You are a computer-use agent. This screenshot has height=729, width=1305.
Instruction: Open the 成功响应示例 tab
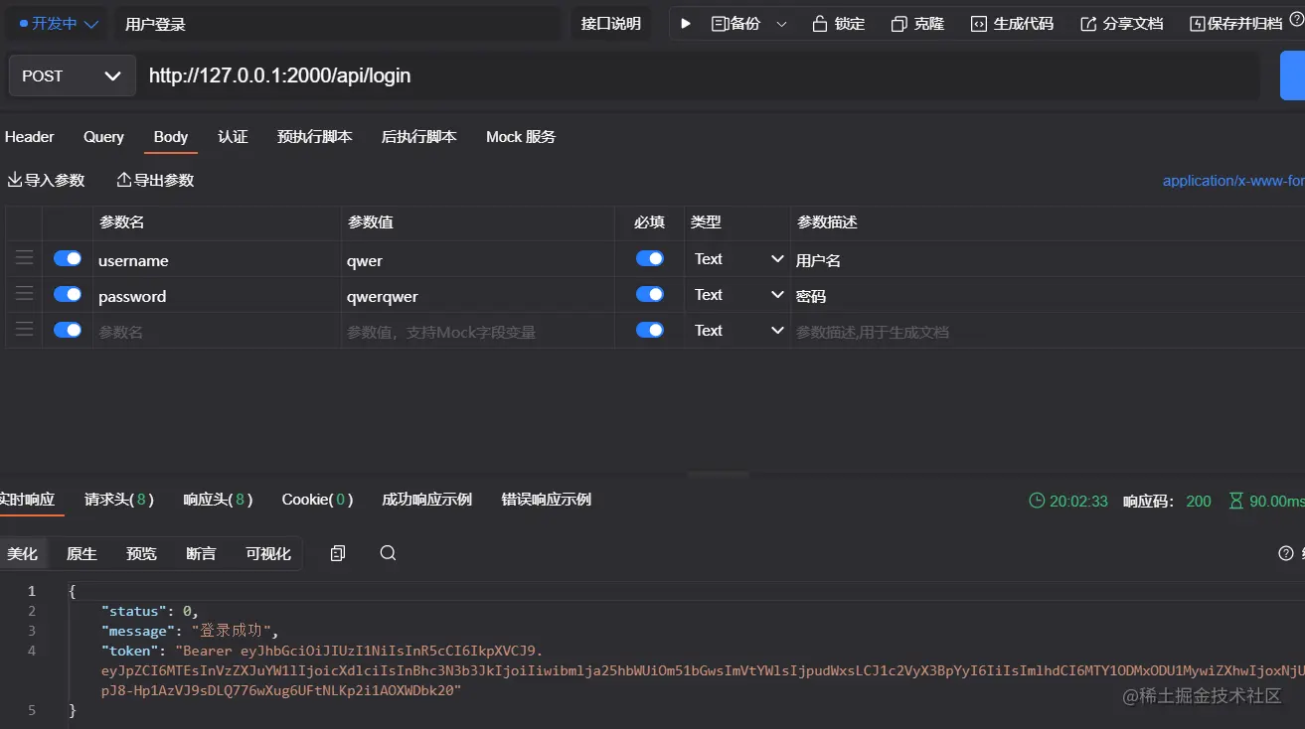click(x=426, y=500)
